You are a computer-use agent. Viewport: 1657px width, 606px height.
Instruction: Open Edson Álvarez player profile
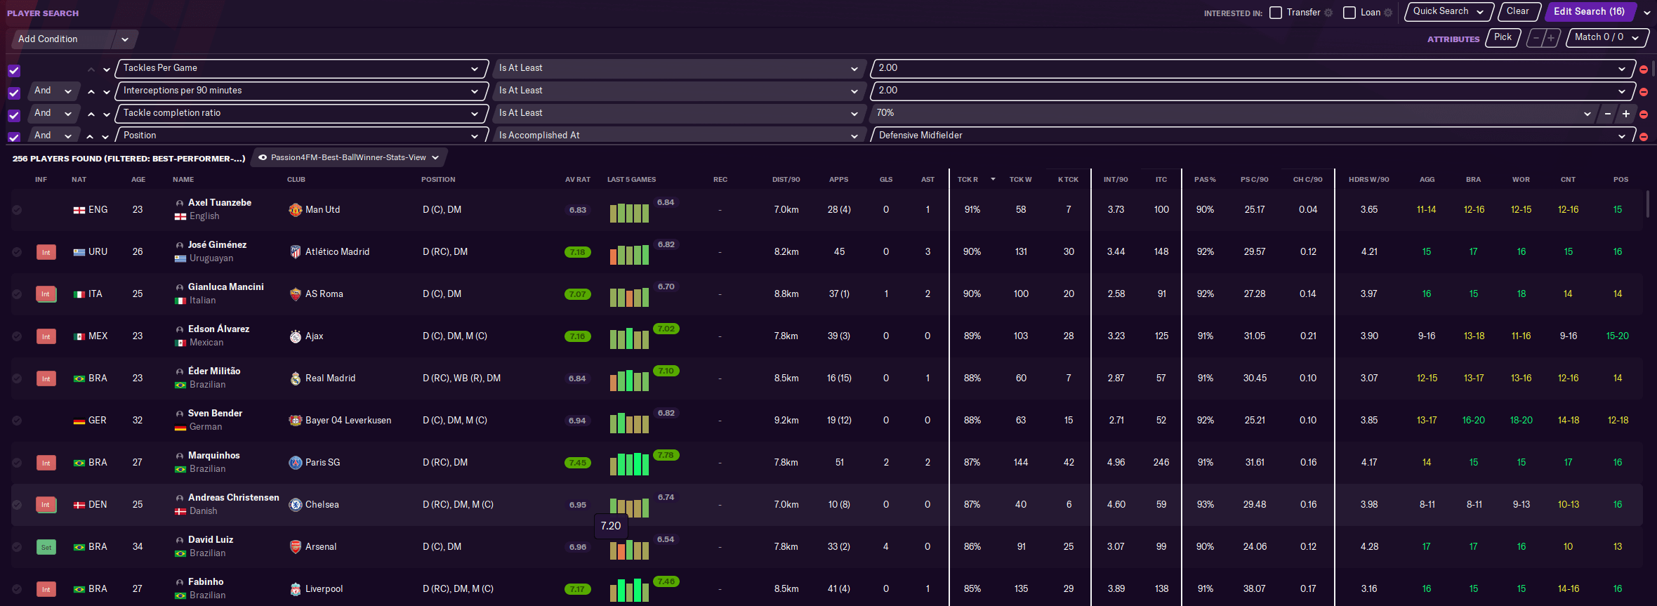[x=218, y=329]
